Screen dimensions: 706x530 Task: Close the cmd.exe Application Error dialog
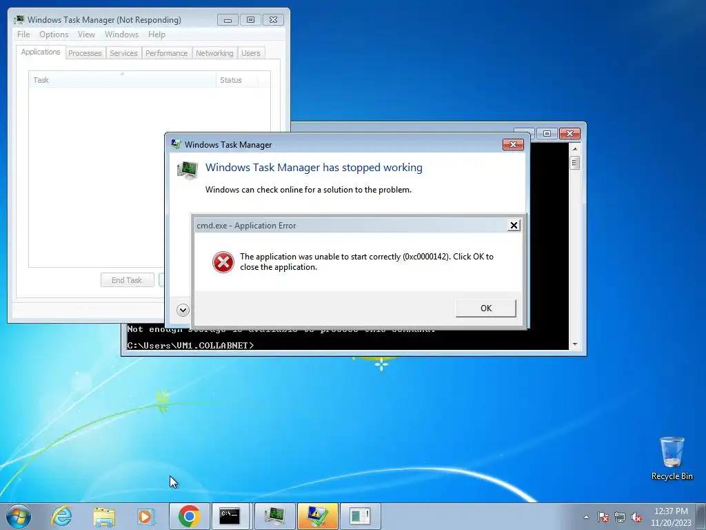tap(513, 226)
